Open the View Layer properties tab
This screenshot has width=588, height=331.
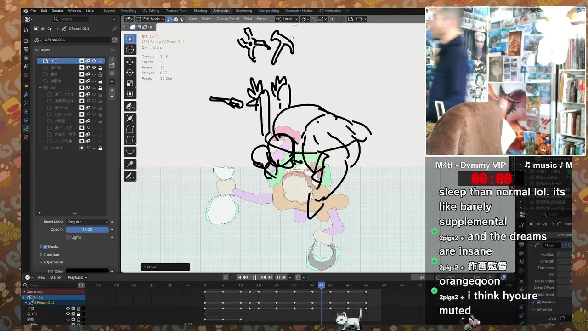(x=26, y=58)
